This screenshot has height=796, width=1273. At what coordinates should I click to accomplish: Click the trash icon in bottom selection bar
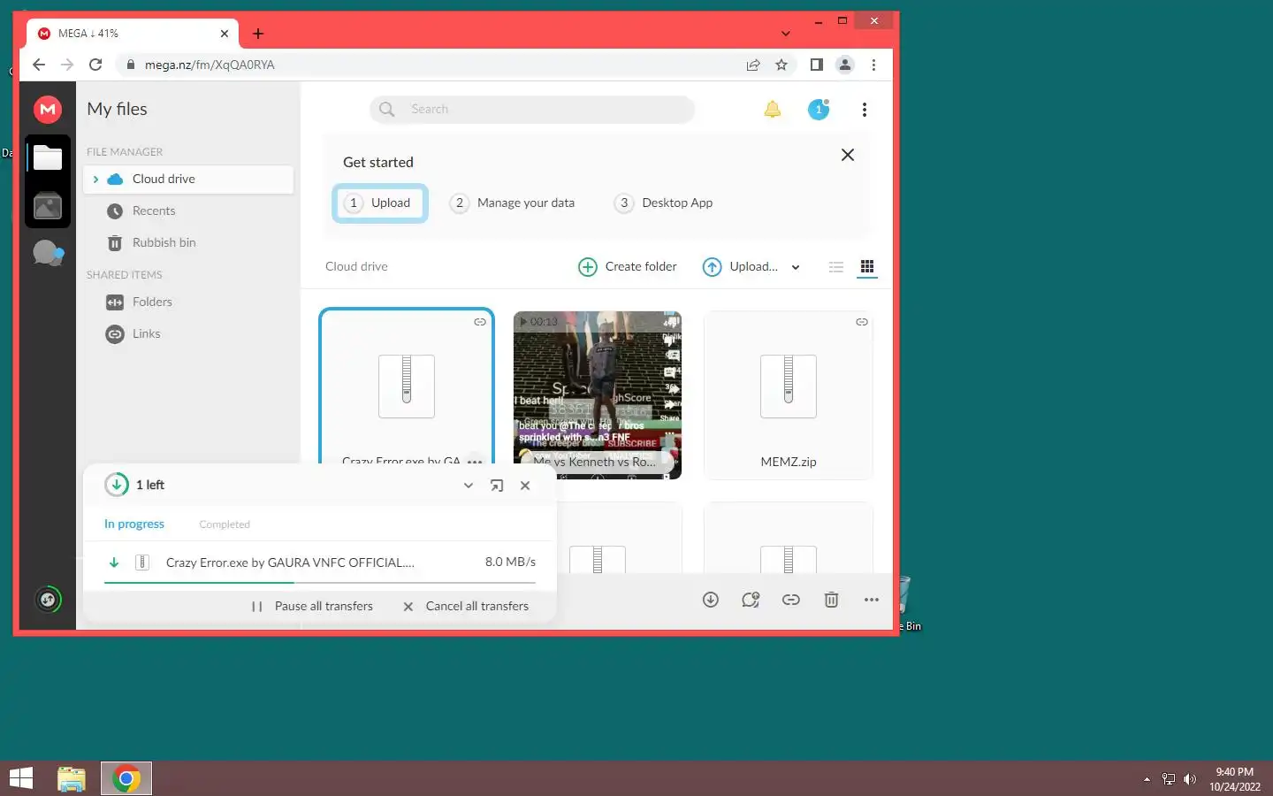click(x=832, y=600)
